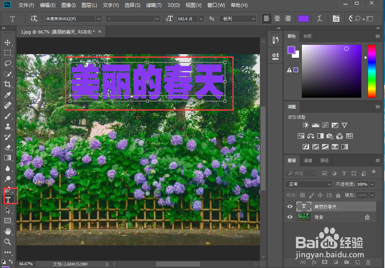
Task: Enable left align text
Action: [267, 19]
